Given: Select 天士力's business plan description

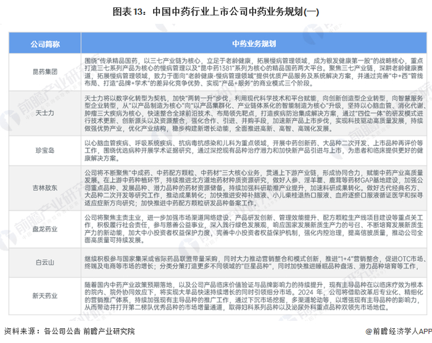Looking at the screenshot, I should tap(255, 113).
